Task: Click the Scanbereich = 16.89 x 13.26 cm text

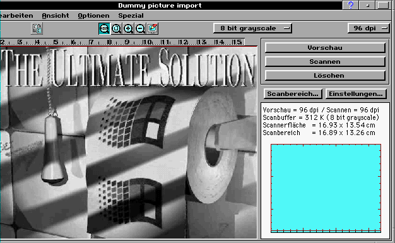Action: click(x=319, y=133)
